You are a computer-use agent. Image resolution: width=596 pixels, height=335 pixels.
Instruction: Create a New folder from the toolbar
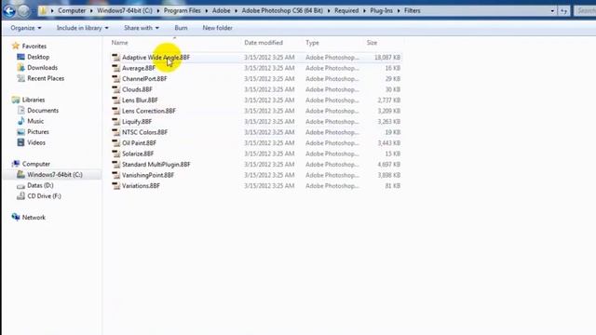coord(217,28)
